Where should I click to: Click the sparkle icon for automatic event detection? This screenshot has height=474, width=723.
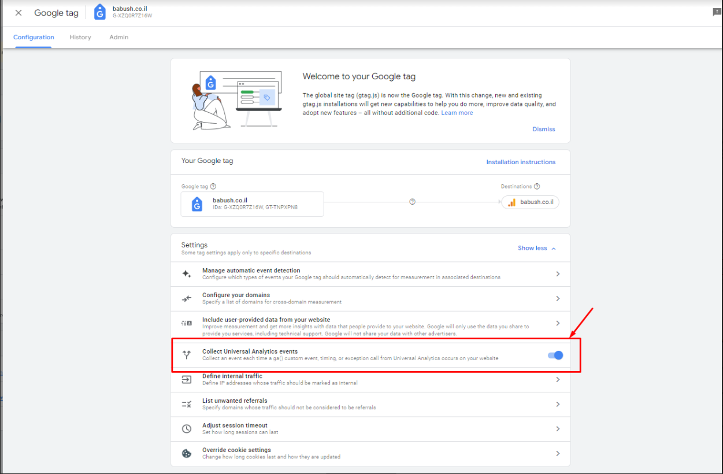(187, 274)
